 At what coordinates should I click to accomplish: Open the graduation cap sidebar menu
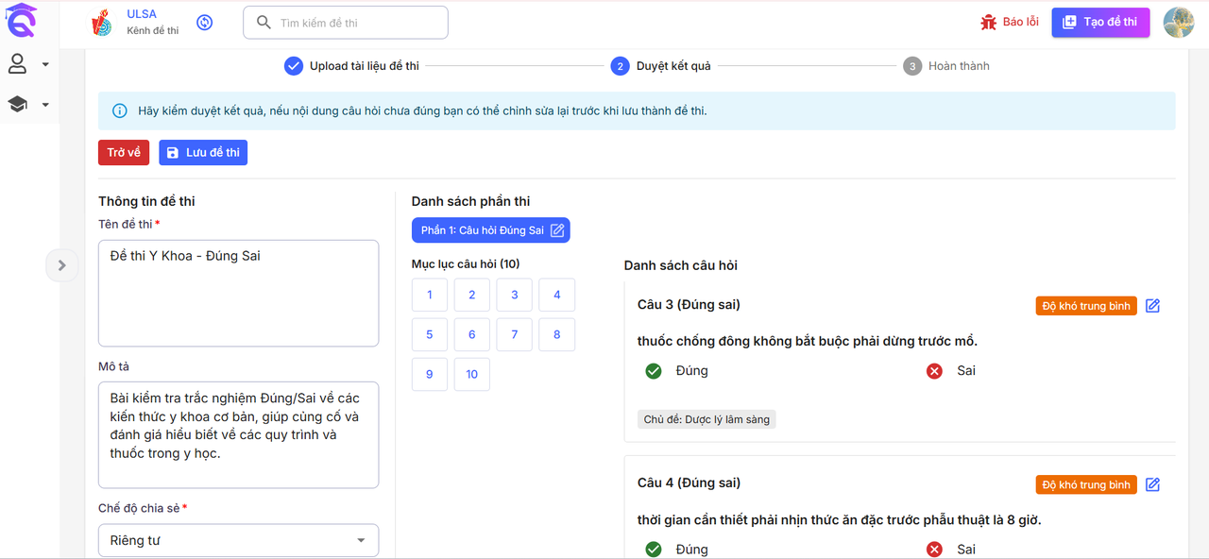tap(18, 104)
